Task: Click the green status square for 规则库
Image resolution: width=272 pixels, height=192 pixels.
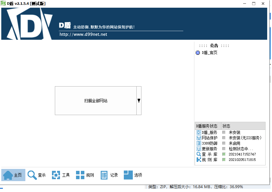Action: point(224,160)
